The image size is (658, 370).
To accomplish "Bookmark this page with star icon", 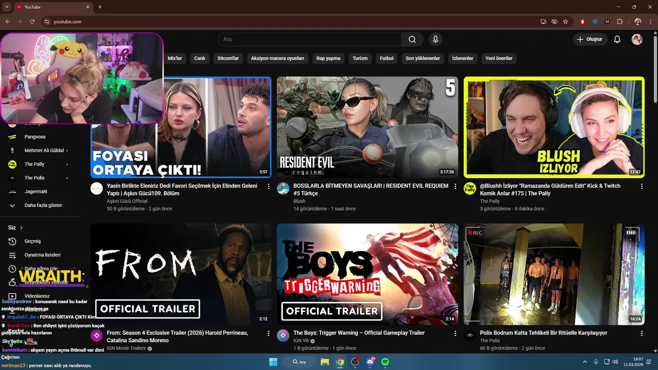I will point(565,22).
